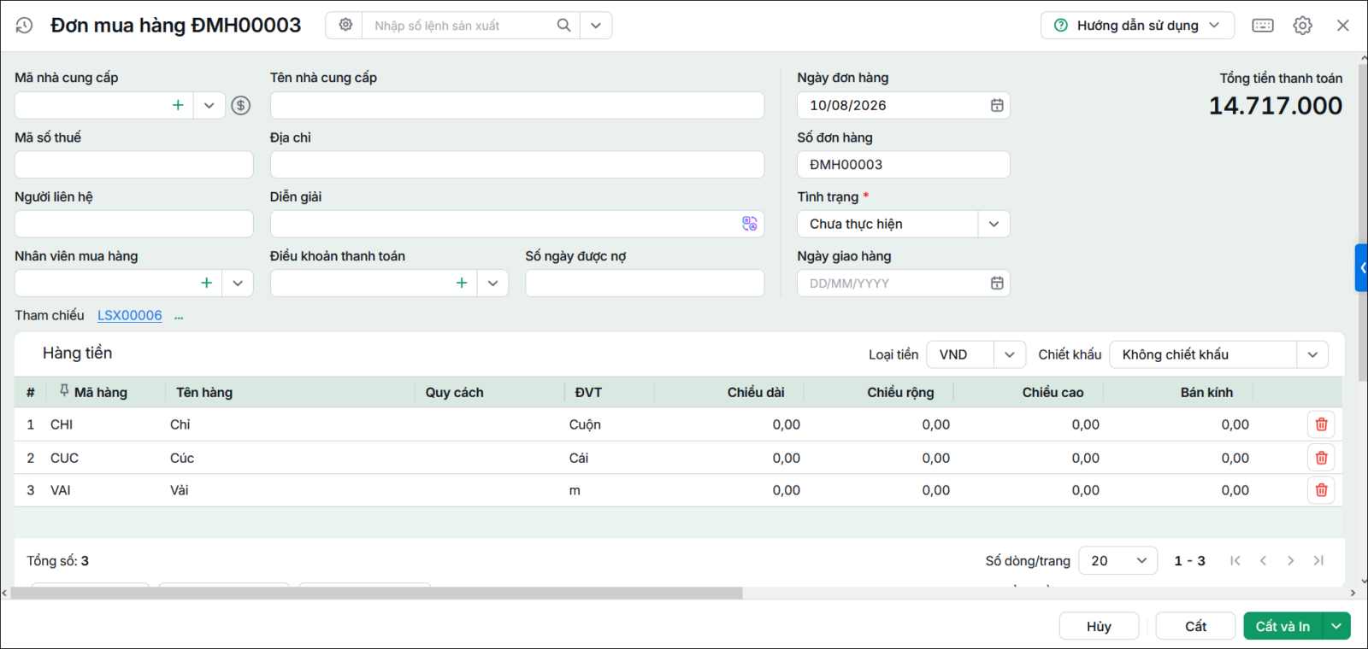Click the production order search magnifier icon
1368x649 pixels.
point(563,25)
